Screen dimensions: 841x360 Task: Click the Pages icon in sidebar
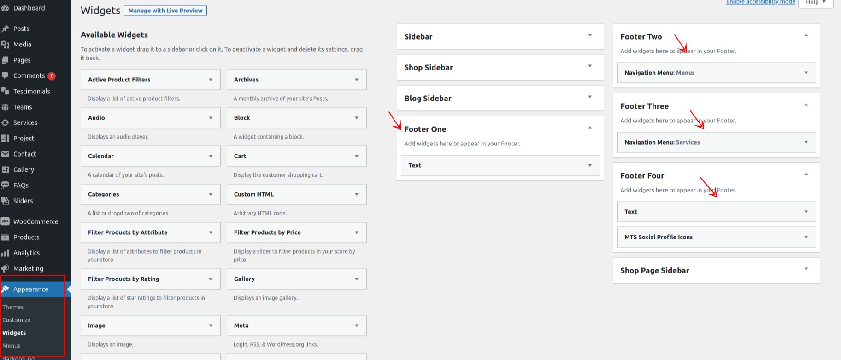click(x=5, y=60)
